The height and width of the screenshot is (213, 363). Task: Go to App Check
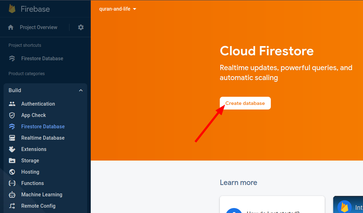pos(34,115)
